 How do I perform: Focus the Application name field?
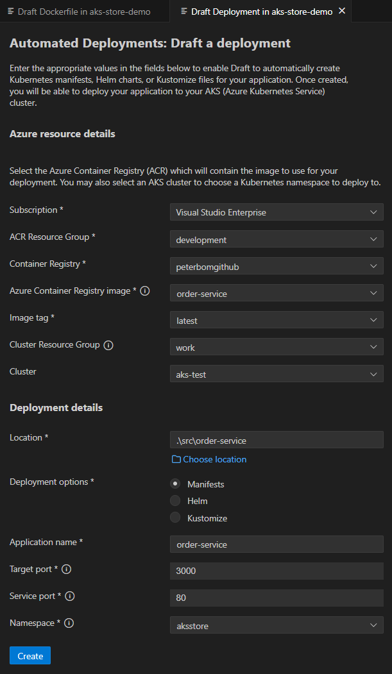point(277,544)
